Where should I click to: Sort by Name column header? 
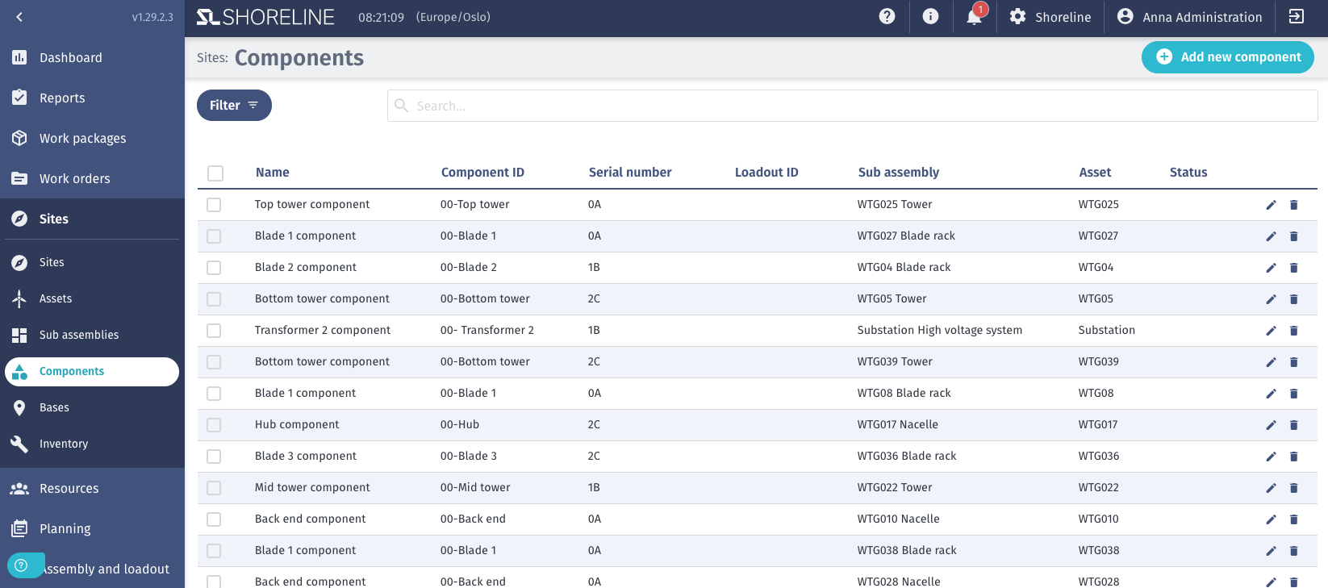click(x=273, y=173)
